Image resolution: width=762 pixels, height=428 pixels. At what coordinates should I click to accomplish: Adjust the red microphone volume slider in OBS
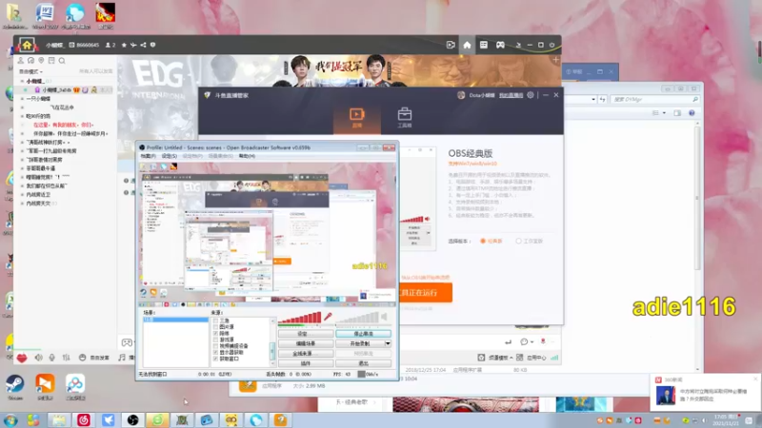pos(299,318)
